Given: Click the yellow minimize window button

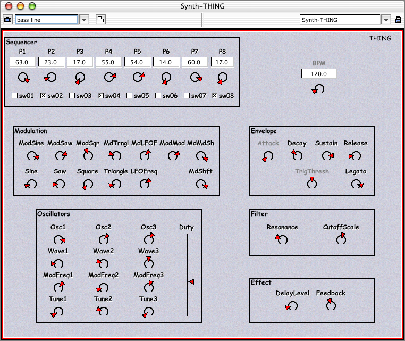Looking at the screenshot, I should pyautogui.click(x=20, y=6).
